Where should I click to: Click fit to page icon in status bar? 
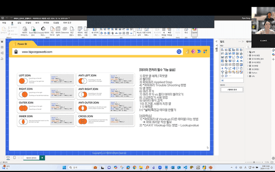click(272, 162)
